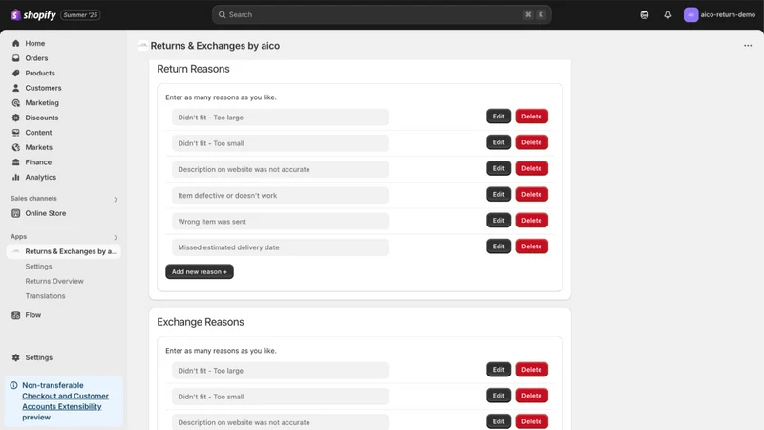This screenshot has width=764, height=430.
Task: Expand the Apps section chevron
Action: click(x=116, y=237)
